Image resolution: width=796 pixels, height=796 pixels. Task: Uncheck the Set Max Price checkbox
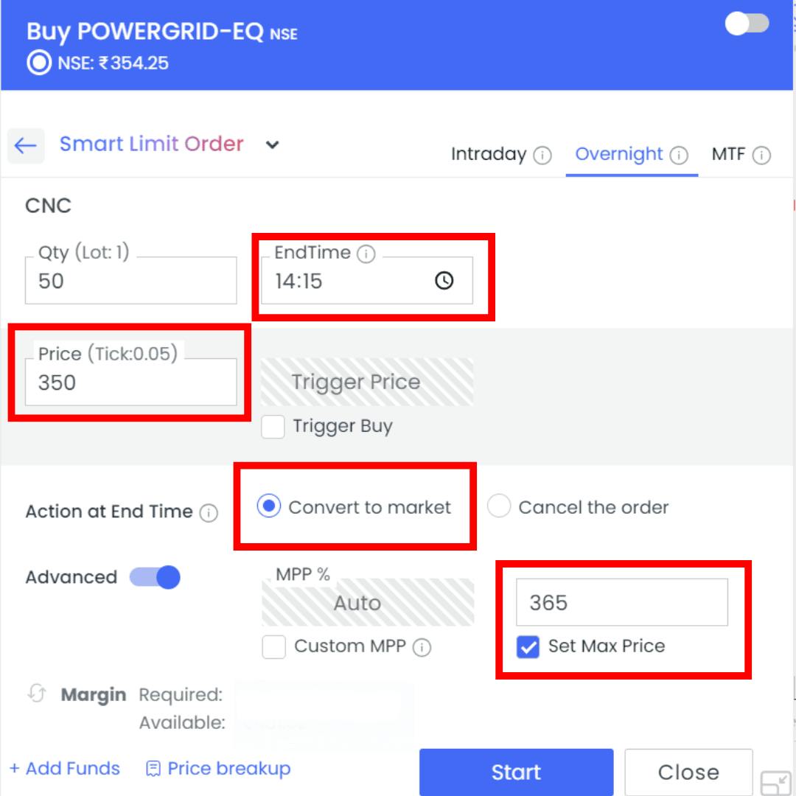pos(528,647)
